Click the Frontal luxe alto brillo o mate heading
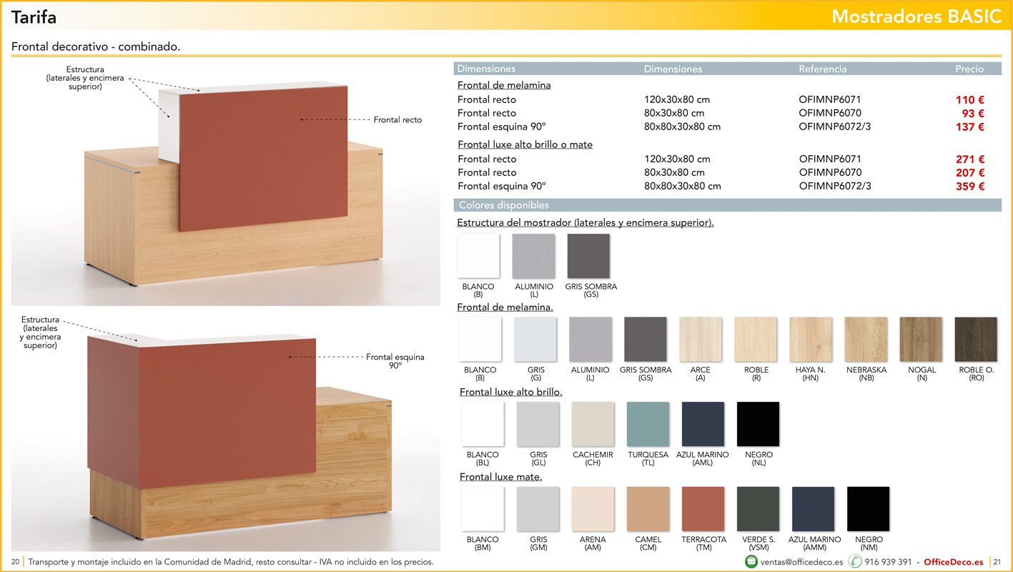This screenshot has height=572, width=1013. pos(525,144)
